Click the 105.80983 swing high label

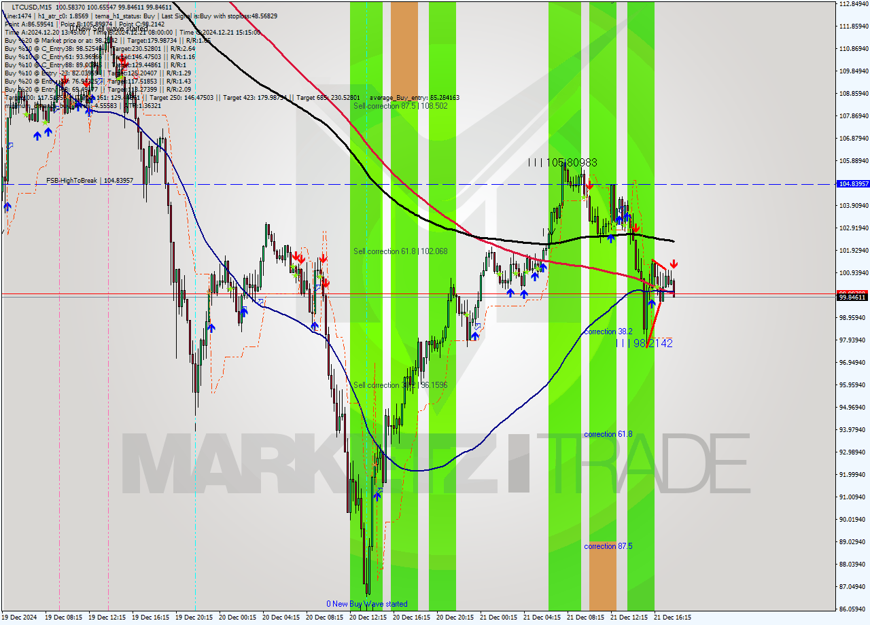tap(563, 162)
